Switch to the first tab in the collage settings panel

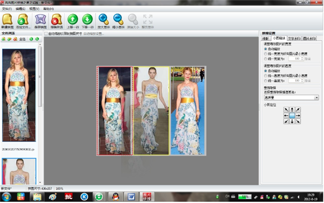click(265, 39)
